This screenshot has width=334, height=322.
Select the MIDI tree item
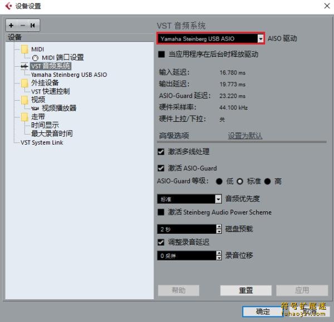click(x=37, y=49)
